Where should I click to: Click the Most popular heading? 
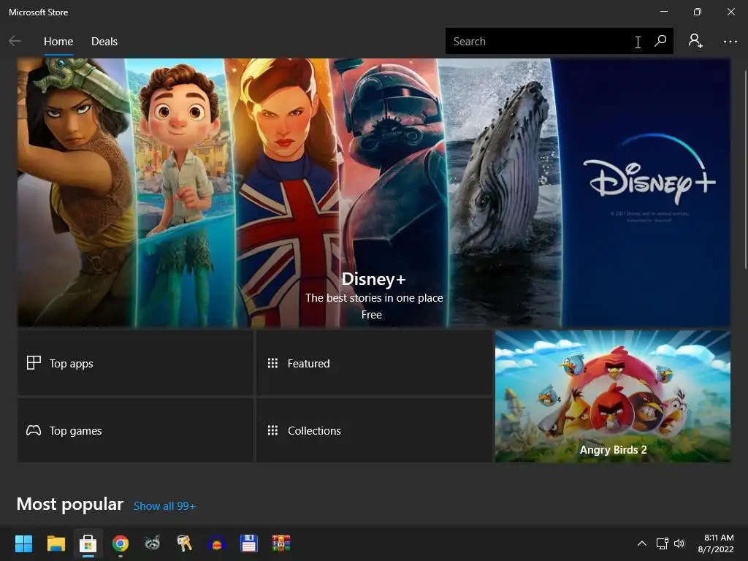pos(69,504)
